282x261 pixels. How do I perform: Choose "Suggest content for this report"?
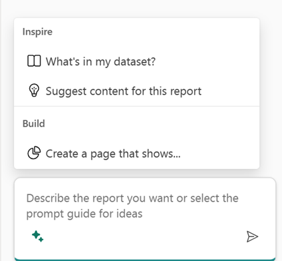pyautogui.click(x=137, y=91)
